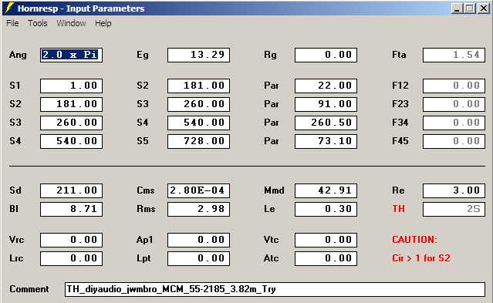Click the Vrc label
Viewport: 493px width, 303px height.
pos(16,240)
